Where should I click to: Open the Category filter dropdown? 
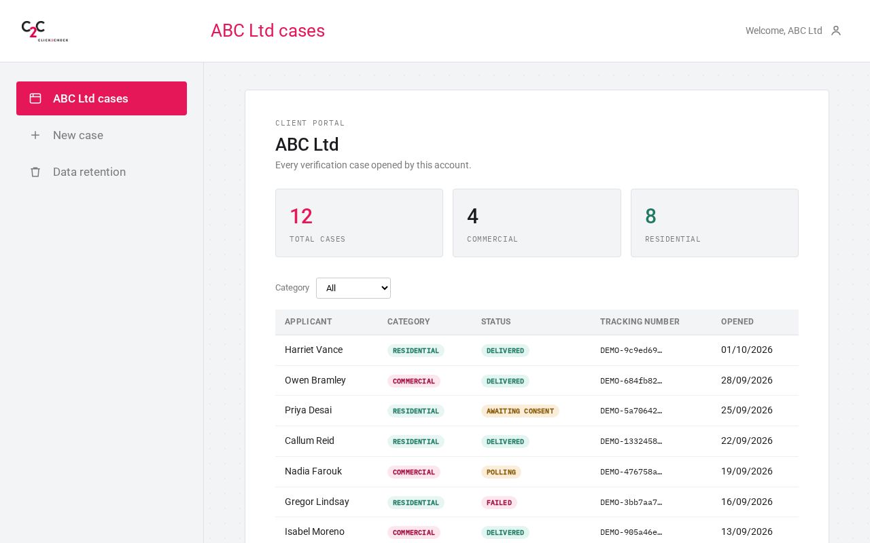(353, 288)
